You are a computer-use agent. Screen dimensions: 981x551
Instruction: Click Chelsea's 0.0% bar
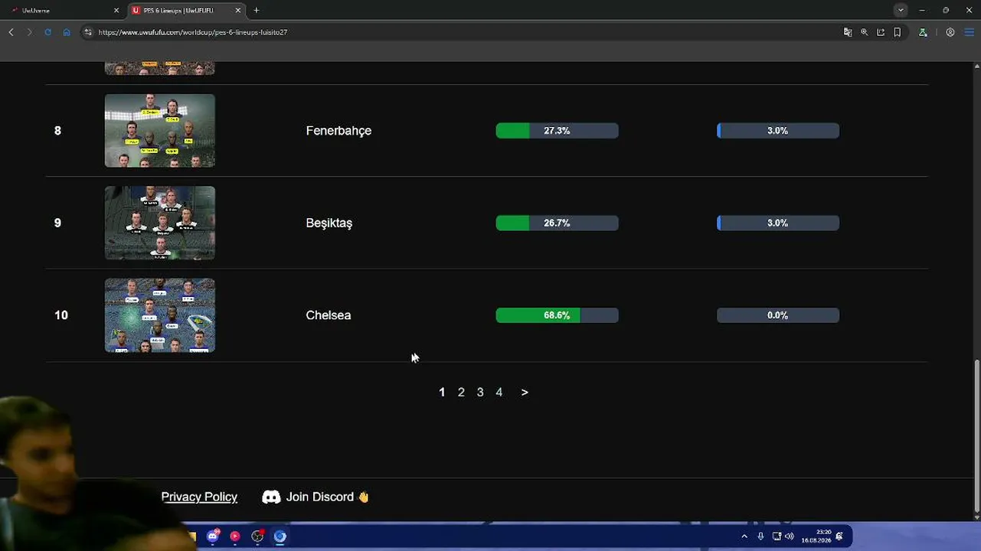click(x=778, y=315)
